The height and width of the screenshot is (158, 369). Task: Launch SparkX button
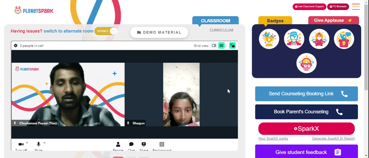click(306, 129)
